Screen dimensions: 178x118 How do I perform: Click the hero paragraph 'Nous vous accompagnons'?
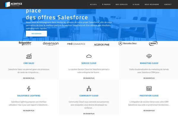(69, 25)
